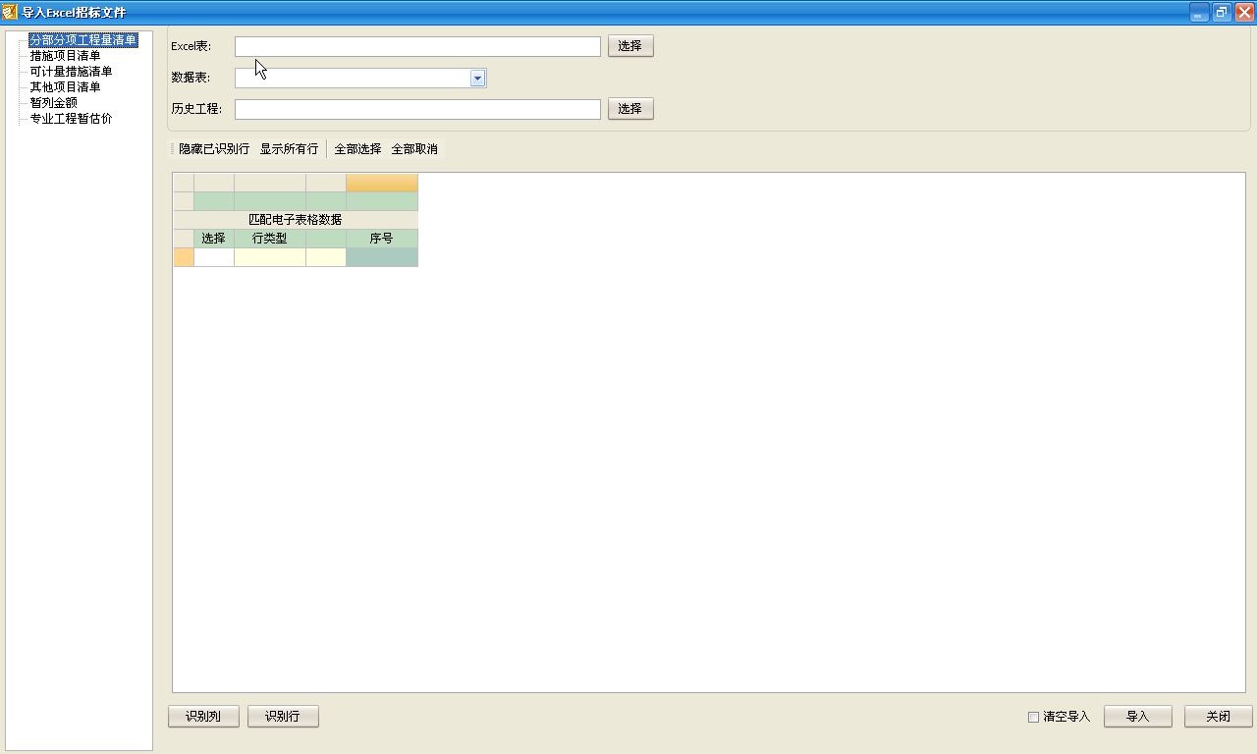The width and height of the screenshot is (1257, 754).
Task: Click the 选择 column header
Action: coord(214,239)
